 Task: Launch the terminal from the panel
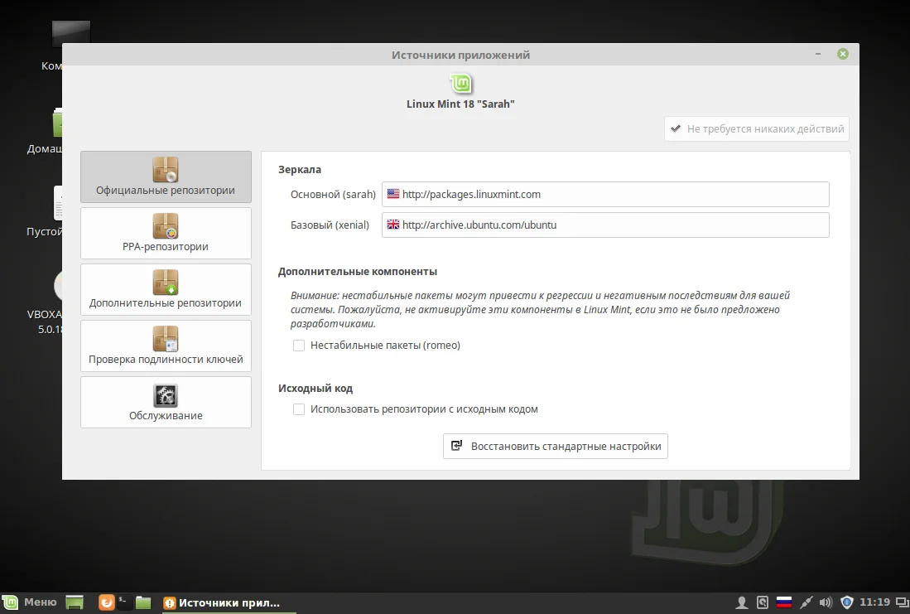[124, 603]
